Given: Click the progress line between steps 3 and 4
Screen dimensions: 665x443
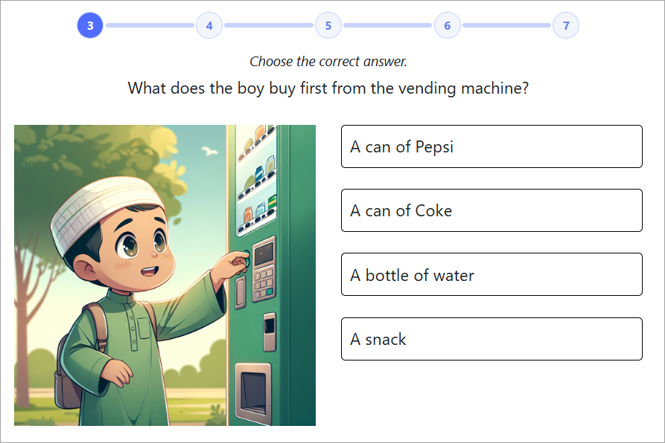Looking at the screenshot, I should coord(150,25).
